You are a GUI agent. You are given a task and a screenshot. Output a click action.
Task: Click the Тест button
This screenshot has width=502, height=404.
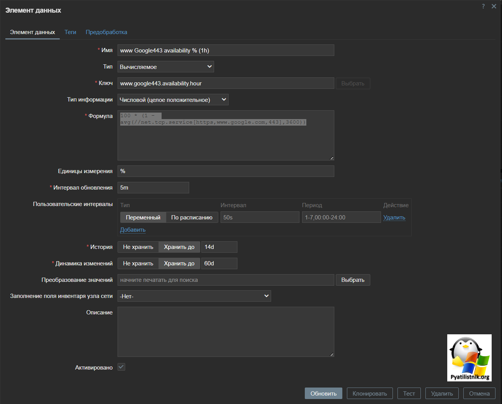point(409,393)
